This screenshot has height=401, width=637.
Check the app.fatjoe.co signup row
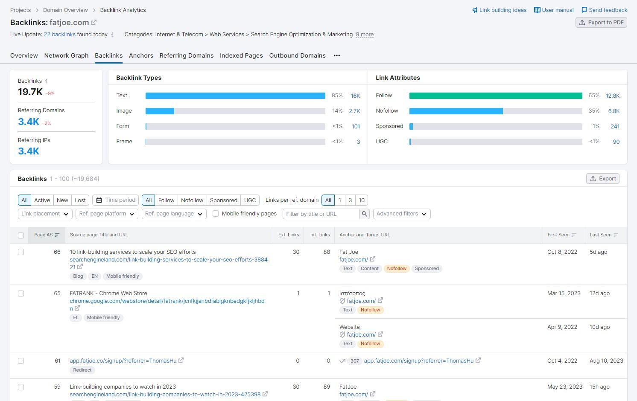pos(21,361)
